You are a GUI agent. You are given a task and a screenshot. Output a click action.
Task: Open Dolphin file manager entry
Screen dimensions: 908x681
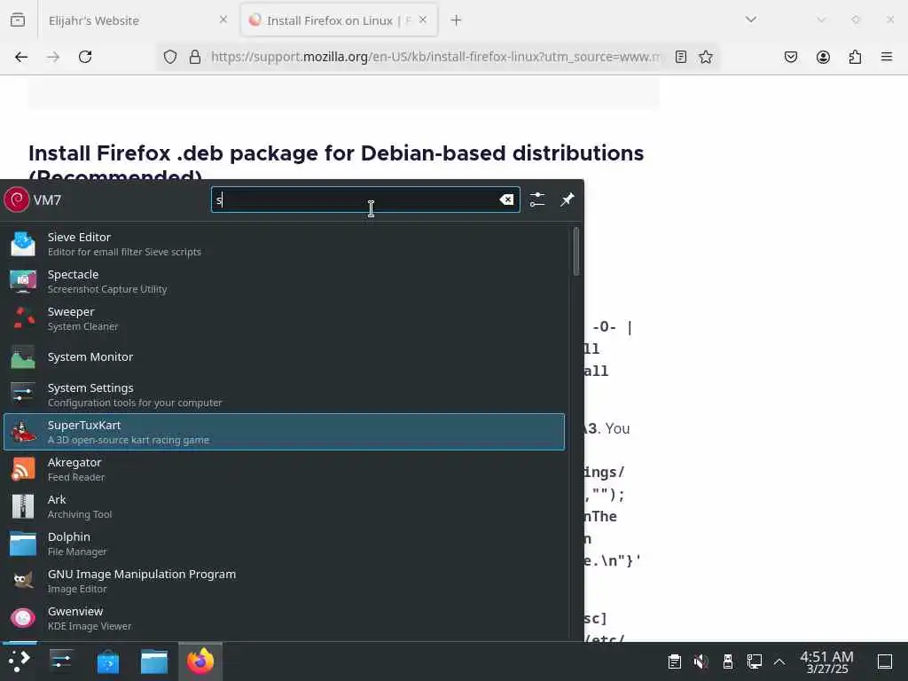(x=284, y=544)
